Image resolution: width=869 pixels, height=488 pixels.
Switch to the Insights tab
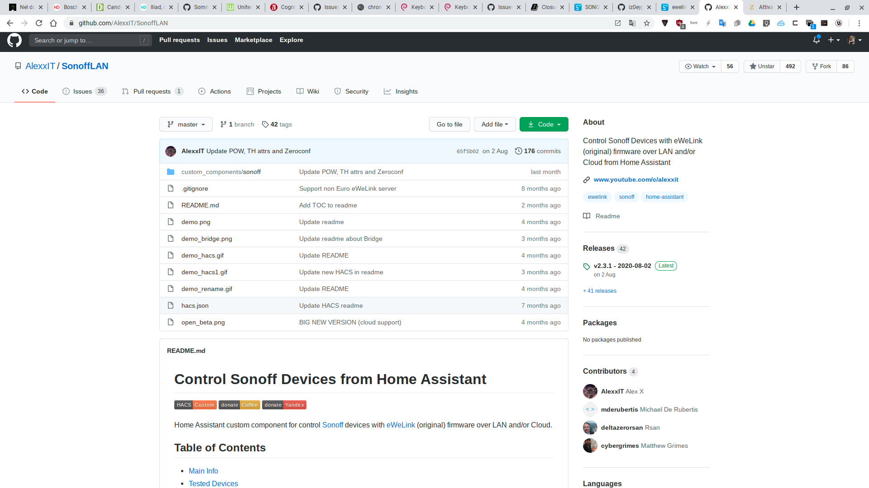click(401, 91)
